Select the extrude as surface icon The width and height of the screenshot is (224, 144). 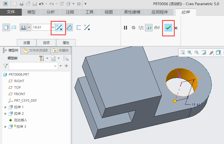[x=14, y=27]
